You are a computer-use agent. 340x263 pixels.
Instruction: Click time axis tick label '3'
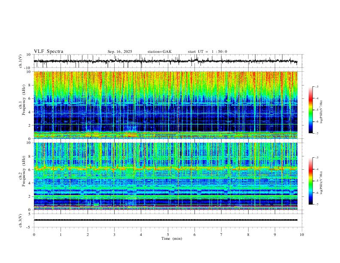(114, 235)
